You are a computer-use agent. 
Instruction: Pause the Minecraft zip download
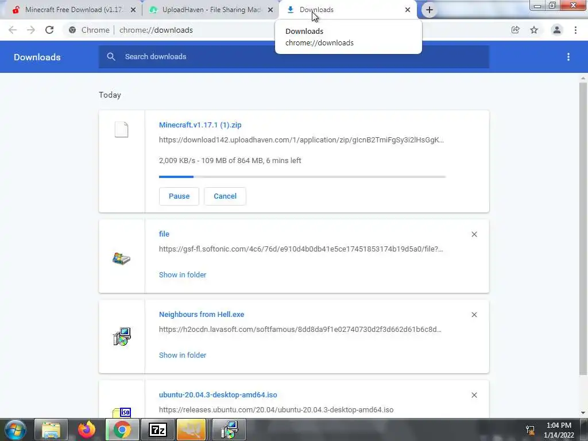pyautogui.click(x=179, y=196)
